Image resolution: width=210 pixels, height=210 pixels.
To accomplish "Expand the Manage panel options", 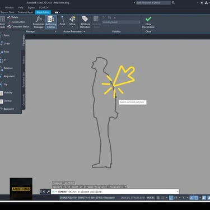I will pos(55,32).
